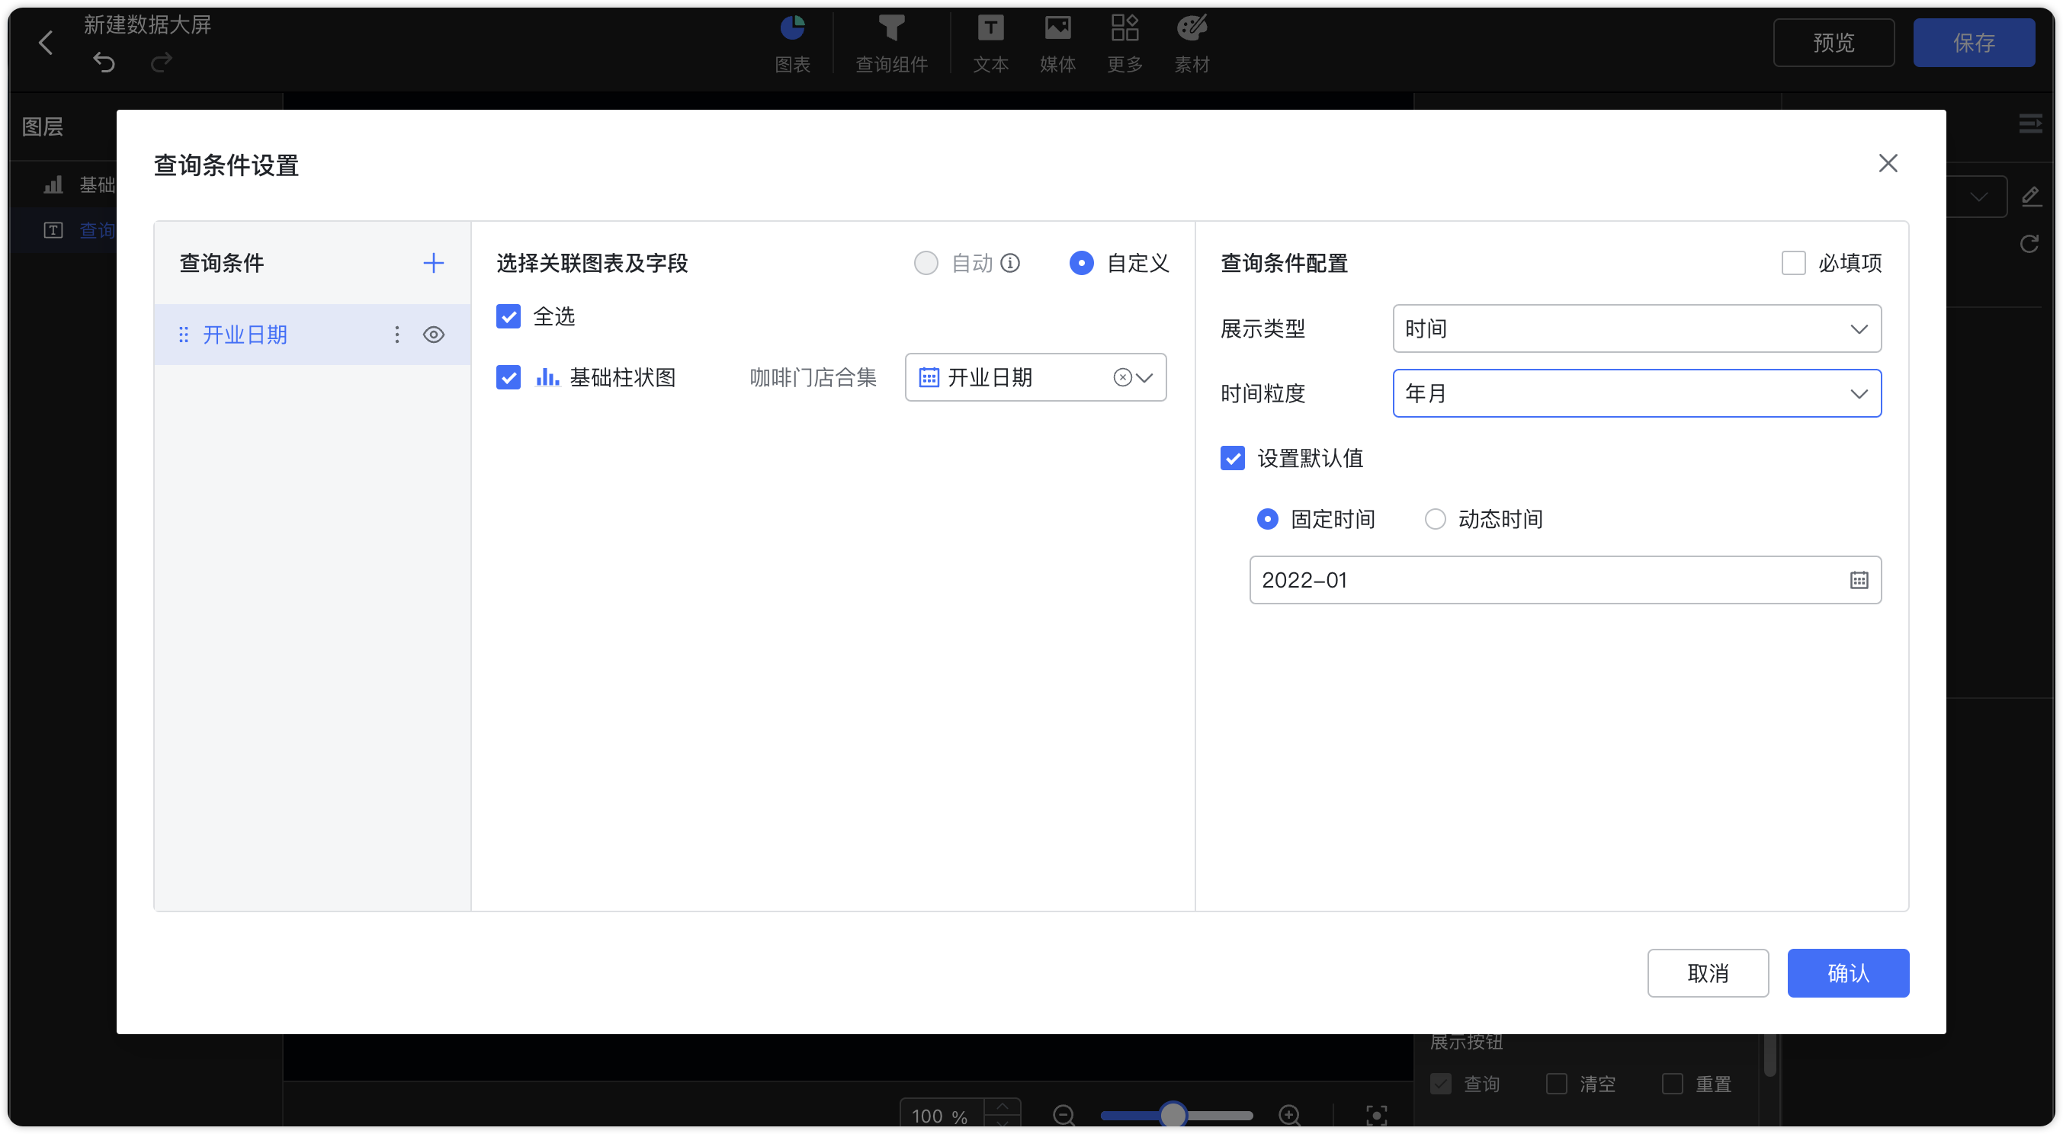
Task: Clear the 开业日期 field selection
Action: 1122,378
